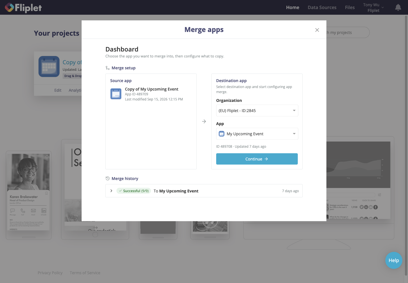Click the 'App ID 489709' text
408x283 pixels.
137,94
